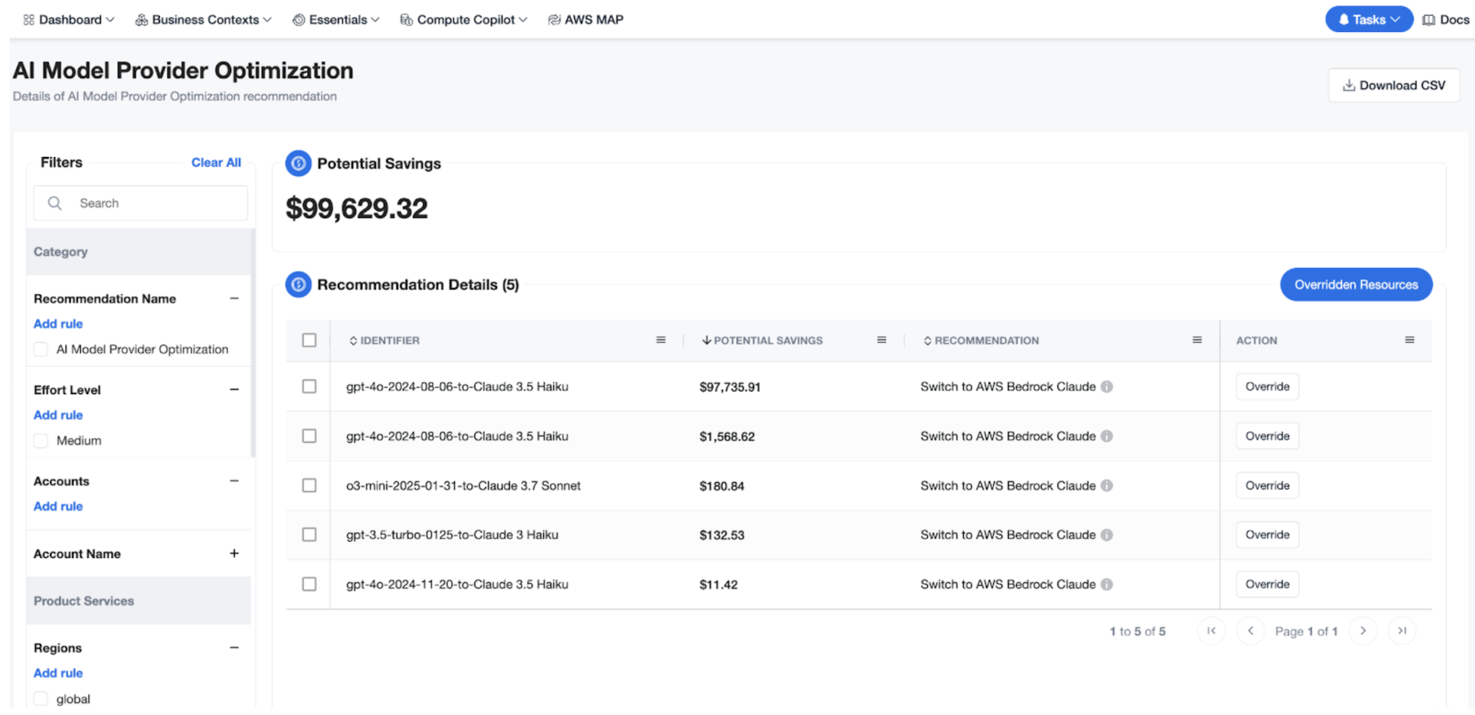Open the AWS MAP menu item
This screenshot has width=1475, height=715.
click(586, 20)
